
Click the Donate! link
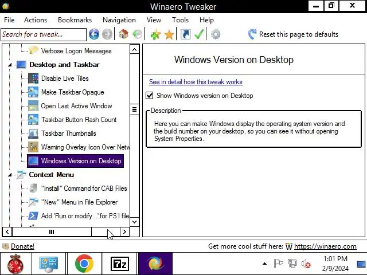point(22,246)
